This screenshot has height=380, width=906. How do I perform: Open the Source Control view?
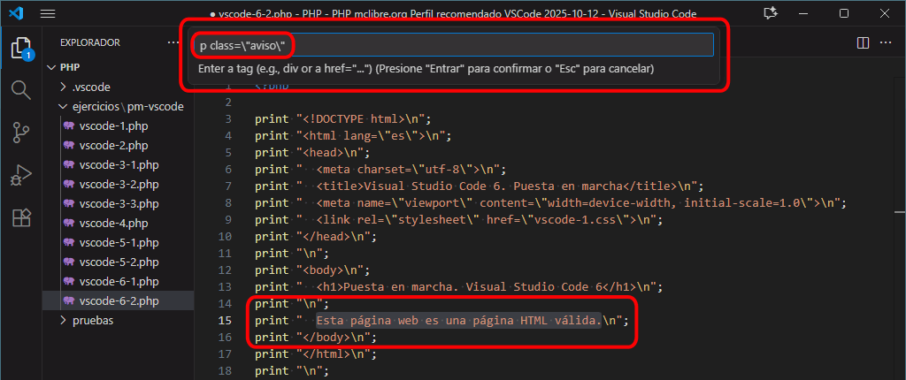[x=20, y=133]
